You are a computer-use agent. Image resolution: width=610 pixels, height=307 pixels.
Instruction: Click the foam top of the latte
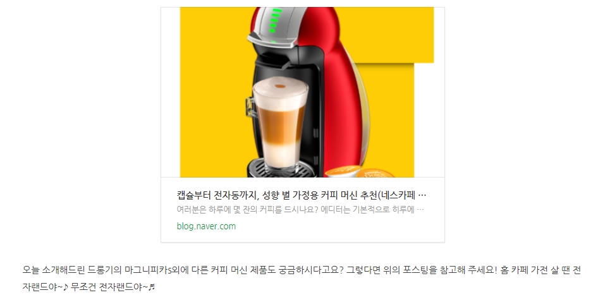tap(279, 88)
